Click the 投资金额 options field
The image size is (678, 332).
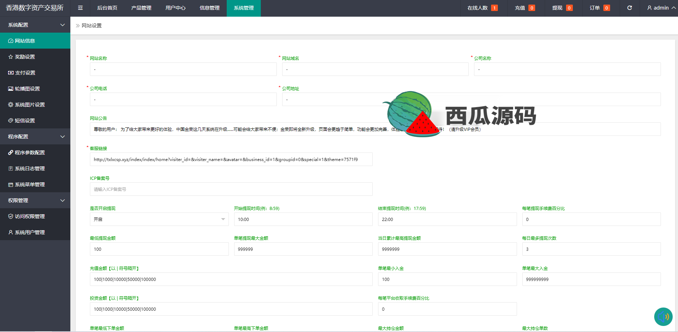pyautogui.click(x=231, y=309)
